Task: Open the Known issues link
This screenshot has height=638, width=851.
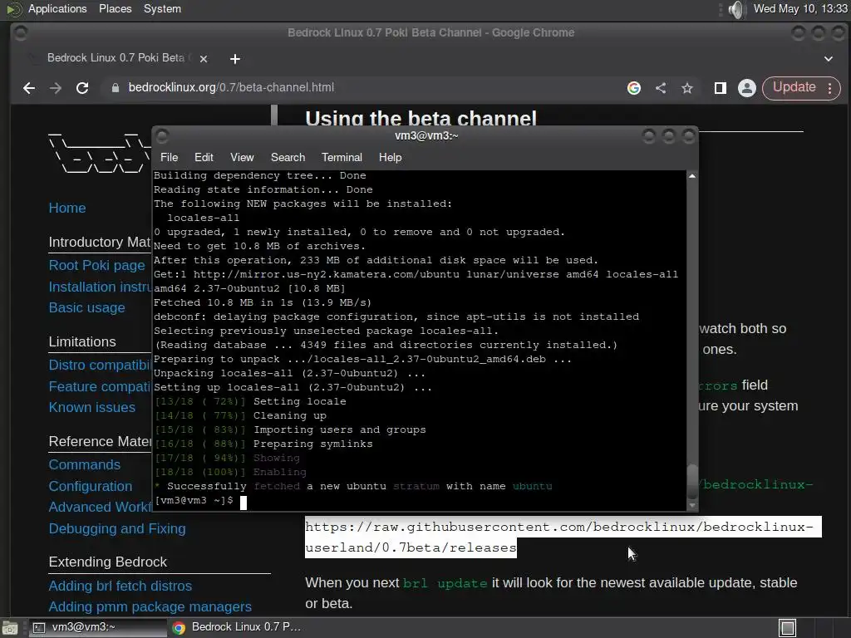Action: coord(91,407)
